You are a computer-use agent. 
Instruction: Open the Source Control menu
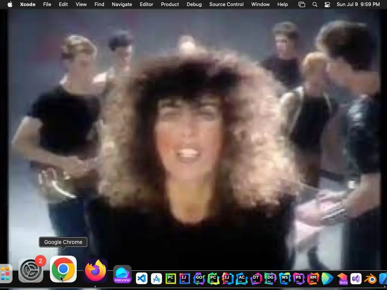click(226, 4)
